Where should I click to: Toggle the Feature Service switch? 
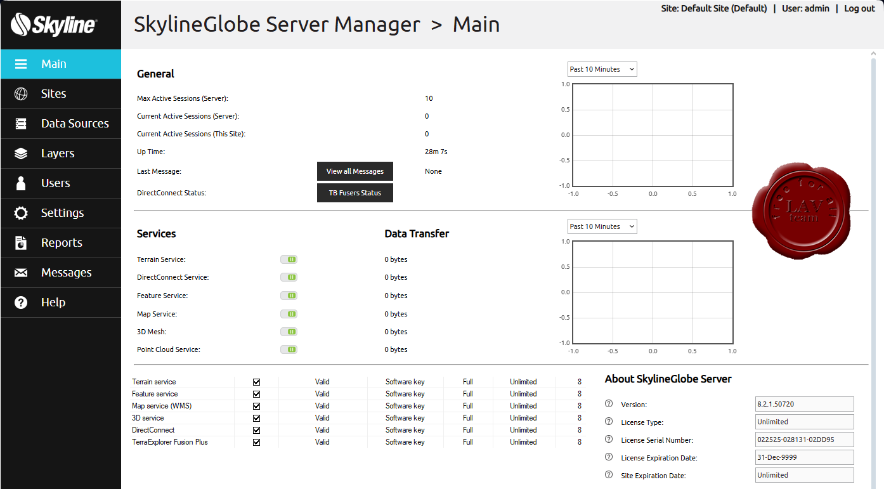pyautogui.click(x=289, y=296)
